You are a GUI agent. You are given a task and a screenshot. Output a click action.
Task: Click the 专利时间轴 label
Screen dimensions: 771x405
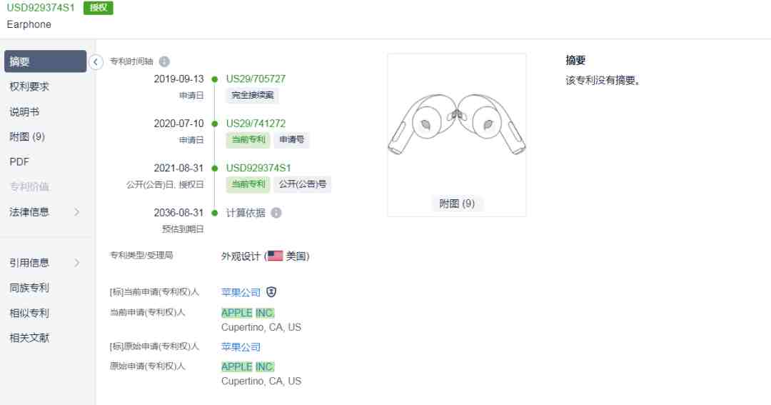pos(131,61)
